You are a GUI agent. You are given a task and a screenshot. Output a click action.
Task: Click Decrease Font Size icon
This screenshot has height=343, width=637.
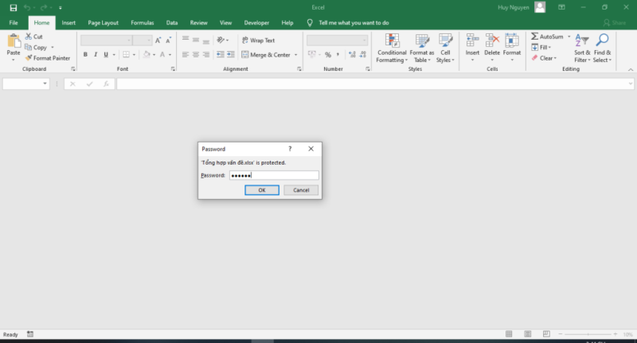pos(168,40)
